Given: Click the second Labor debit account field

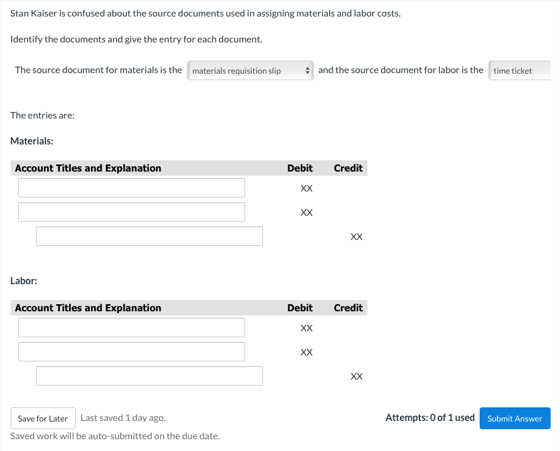Looking at the screenshot, I should pos(132,352).
